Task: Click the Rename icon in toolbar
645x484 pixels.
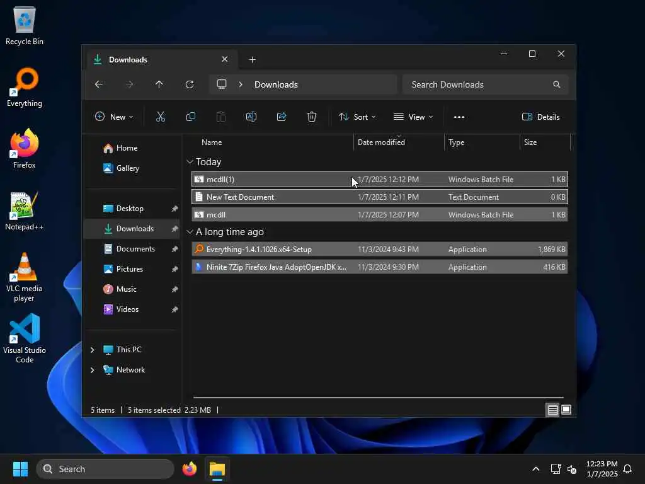Action: 251,117
